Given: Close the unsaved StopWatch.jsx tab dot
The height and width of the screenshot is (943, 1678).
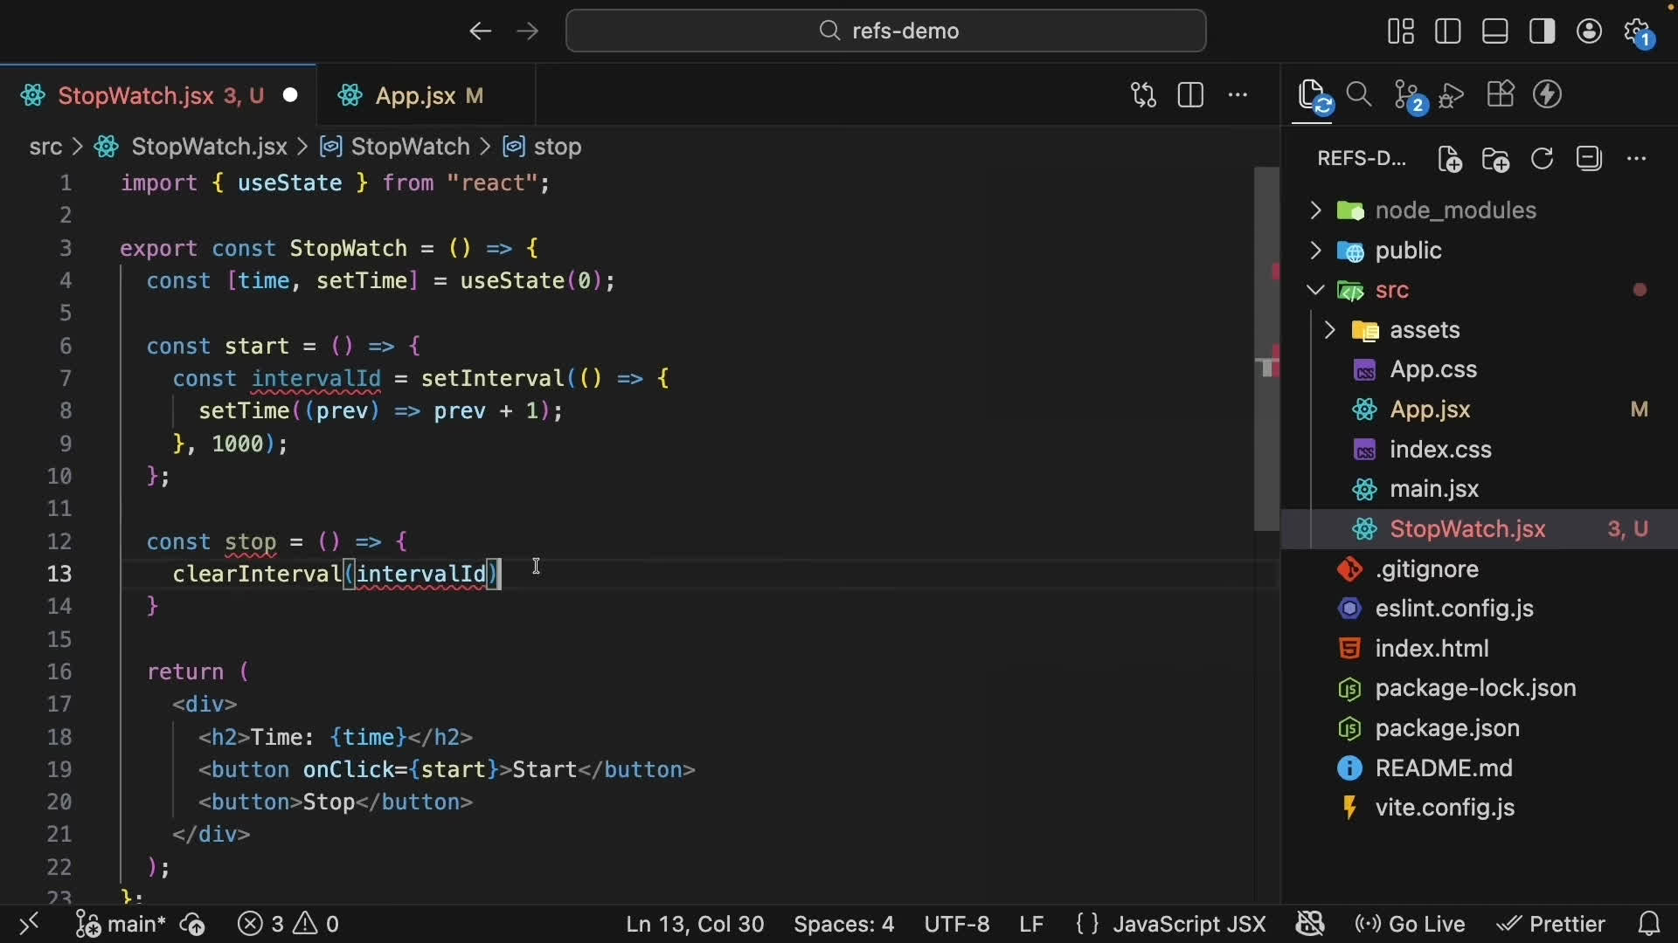Looking at the screenshot, I should point(292,95).
